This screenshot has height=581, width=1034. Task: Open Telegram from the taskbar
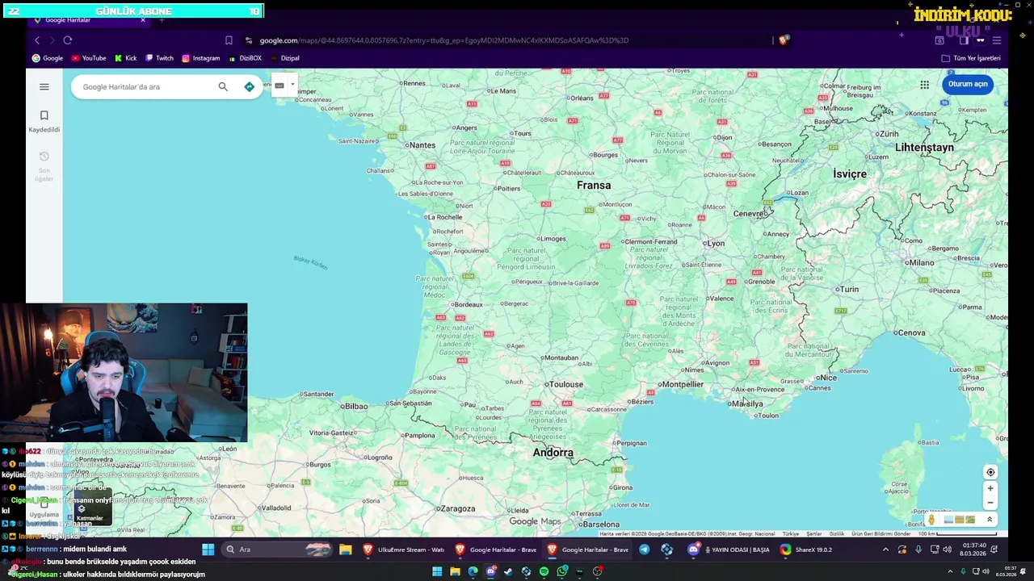coord(645,550)
